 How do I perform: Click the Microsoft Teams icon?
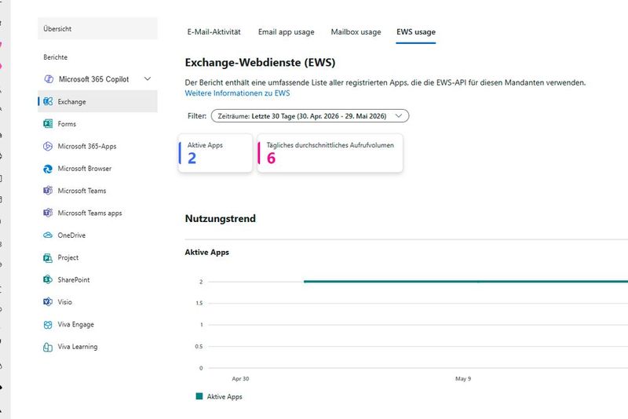click(x=48, y=191)
